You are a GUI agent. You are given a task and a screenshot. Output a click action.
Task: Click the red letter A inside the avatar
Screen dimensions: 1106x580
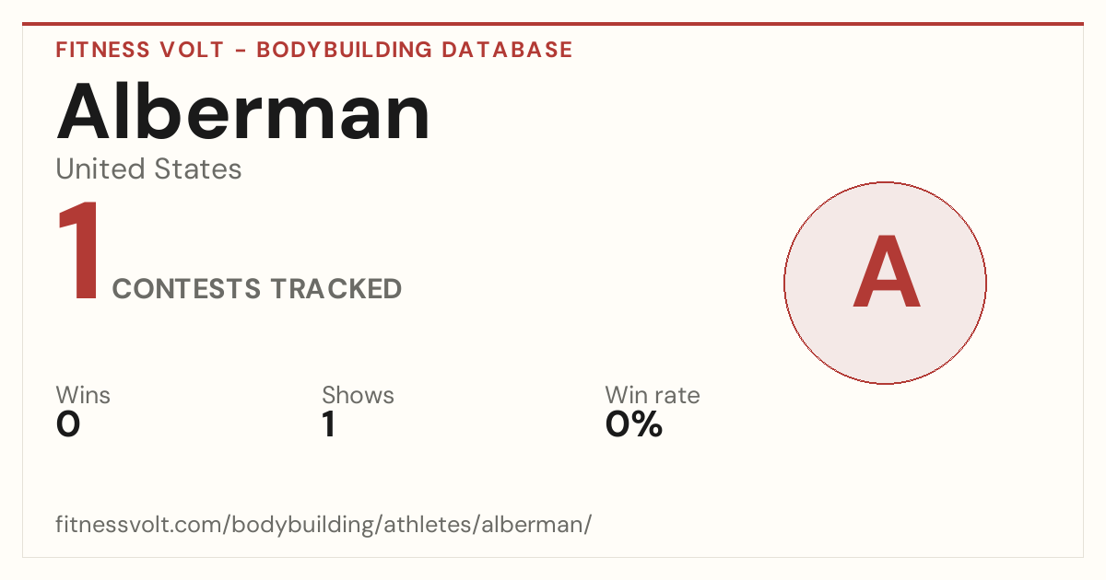pos(886,273)
